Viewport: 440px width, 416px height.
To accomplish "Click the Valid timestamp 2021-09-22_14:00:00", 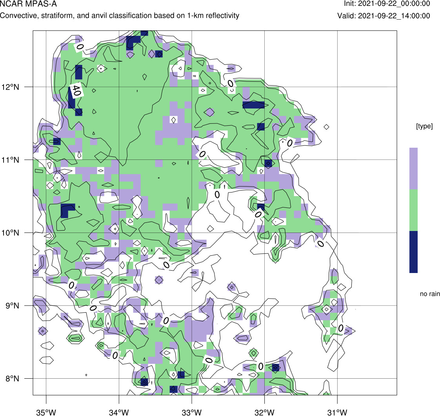I will 384,16.
